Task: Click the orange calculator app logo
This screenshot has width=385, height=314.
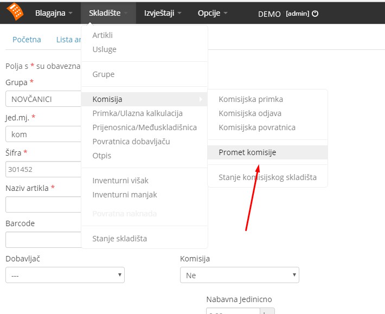Action: (15, 11)
